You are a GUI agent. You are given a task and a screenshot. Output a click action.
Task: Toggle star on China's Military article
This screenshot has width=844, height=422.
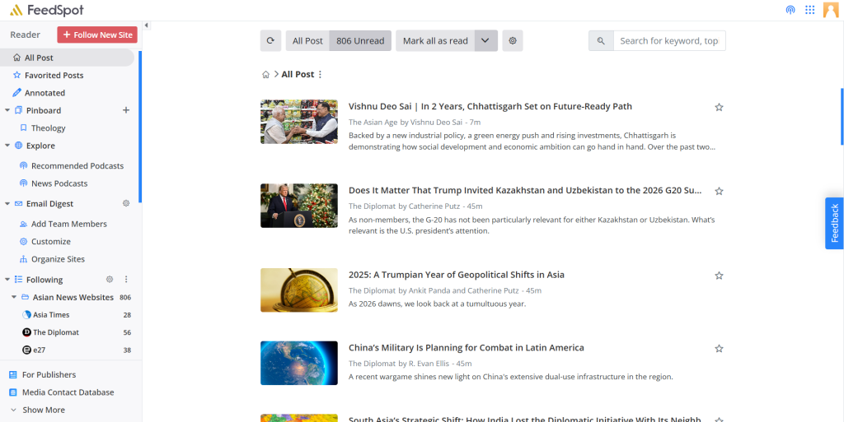(719, 349)
